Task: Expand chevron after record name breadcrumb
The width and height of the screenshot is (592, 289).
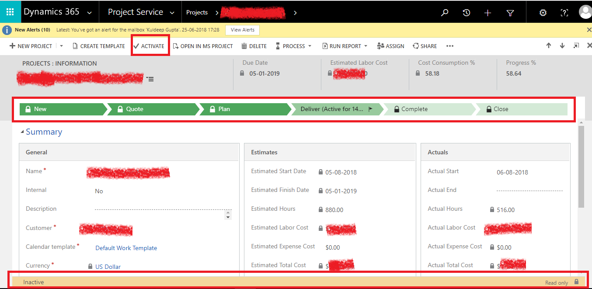Action: (295, 13)
